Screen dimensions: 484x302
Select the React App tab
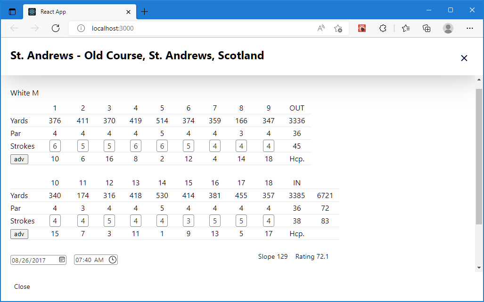(80, 12)
